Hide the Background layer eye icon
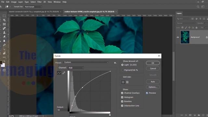The width and height of the screenshot is (208, 117). (178, 37)
